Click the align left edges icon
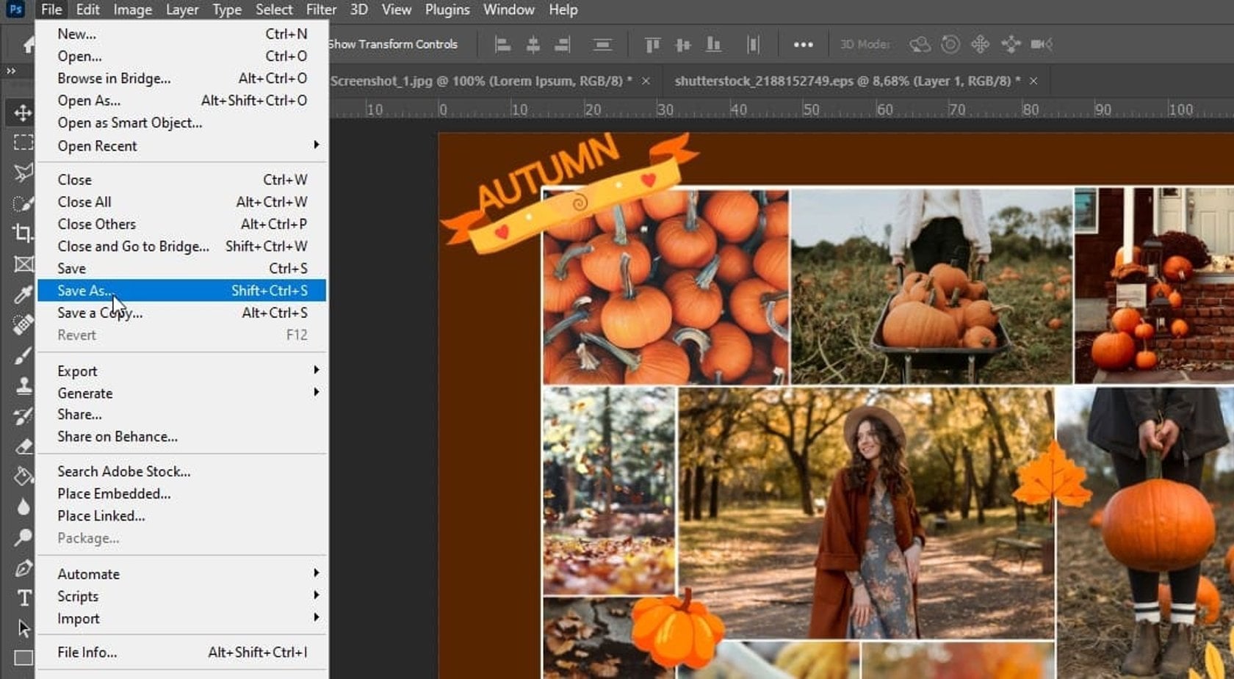1234x679 pixels. point(502,44)
